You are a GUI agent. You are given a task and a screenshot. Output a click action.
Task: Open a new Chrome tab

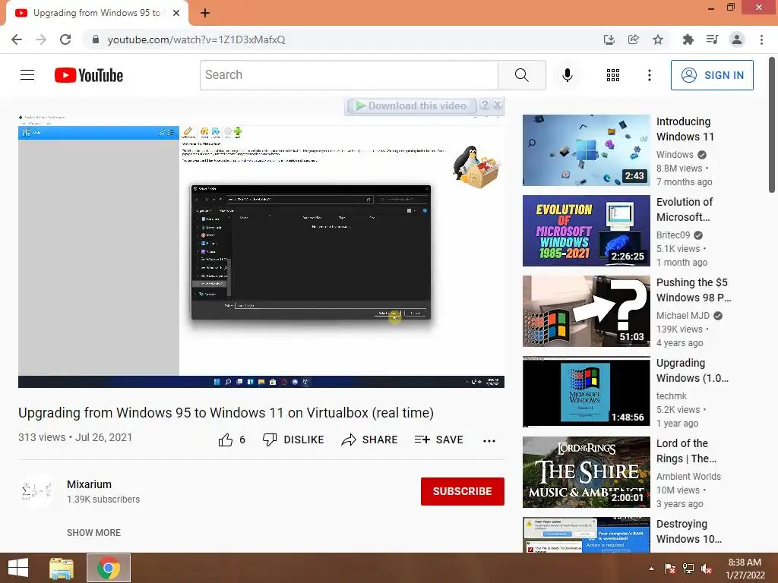[205, 13]
